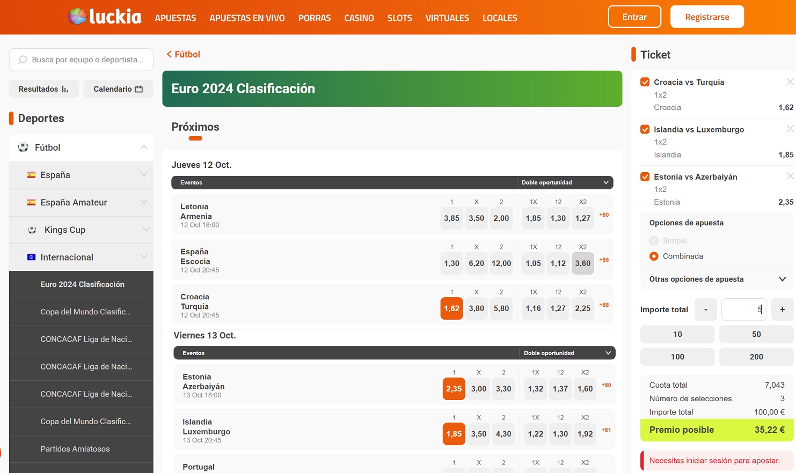
Task: Open the APUESTAS menu
Action: click(x=176, y=18)
